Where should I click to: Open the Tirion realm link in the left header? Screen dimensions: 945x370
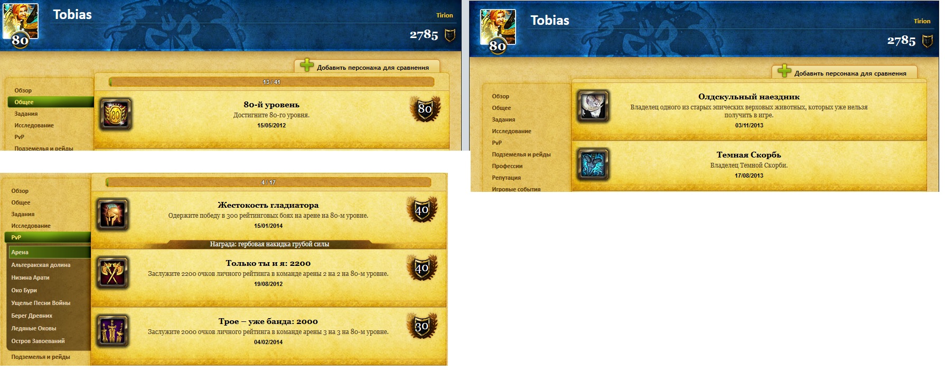pyautogui.click(x=444, y=15)
